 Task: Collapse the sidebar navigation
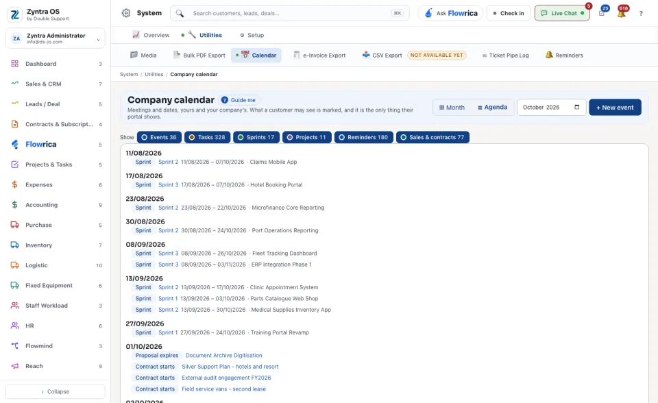point(56,391)
